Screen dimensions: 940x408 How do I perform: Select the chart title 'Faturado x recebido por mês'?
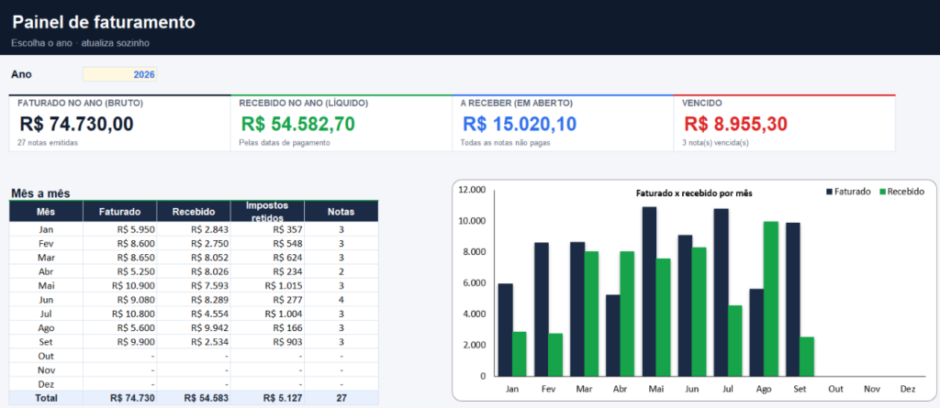point(694,193)
